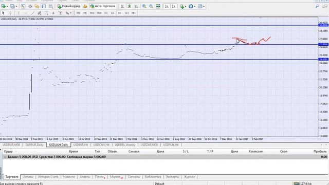The image size is (329, 185).
Task: Click the Indicators list icon
Action: [181, 7]
